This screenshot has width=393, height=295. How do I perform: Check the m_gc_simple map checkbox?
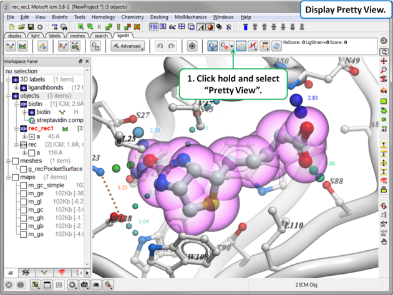tap(24, 185)
